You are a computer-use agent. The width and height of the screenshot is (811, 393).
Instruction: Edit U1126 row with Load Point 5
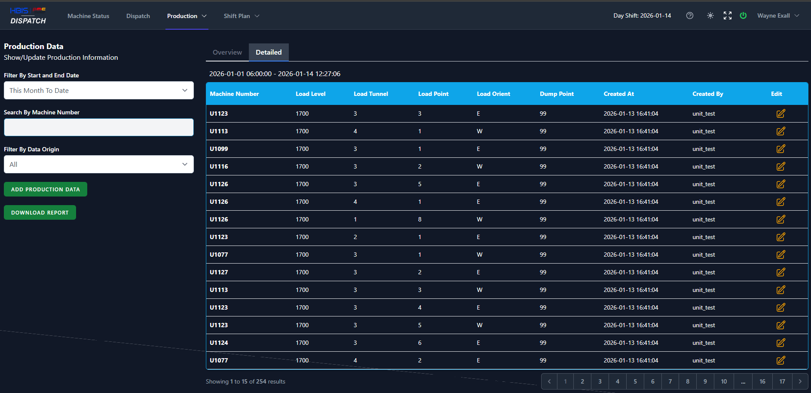pyautogui.click(x=781, y=184)
